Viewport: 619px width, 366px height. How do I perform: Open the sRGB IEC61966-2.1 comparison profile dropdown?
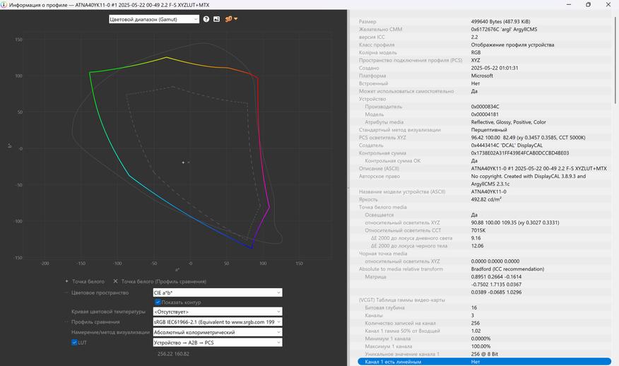point(217,322)
